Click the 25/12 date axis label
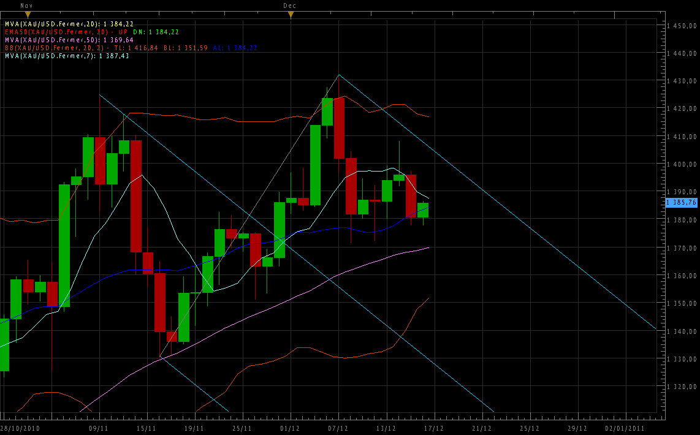This screenshot has width=700, height=435. 530,428
